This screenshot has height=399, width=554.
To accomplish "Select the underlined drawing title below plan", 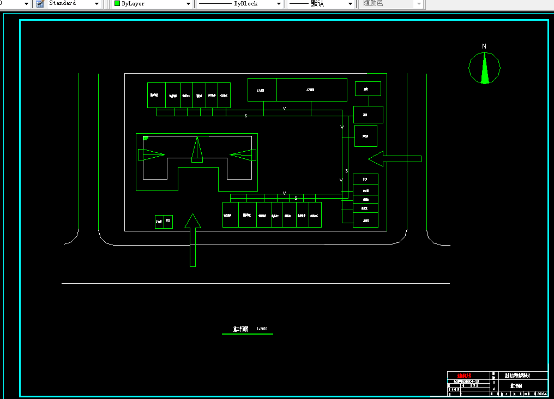I will click(240, 329).
